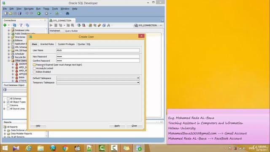Check the All Schemas checkbox
The width and height of the screenshot is (270, 152).
[8, 98]
